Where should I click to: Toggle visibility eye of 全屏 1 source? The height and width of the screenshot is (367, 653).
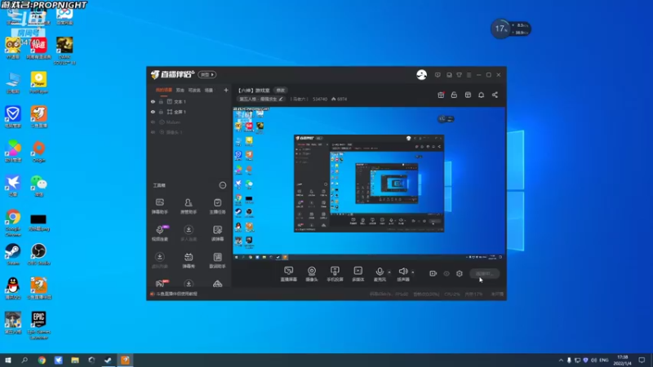153,112
